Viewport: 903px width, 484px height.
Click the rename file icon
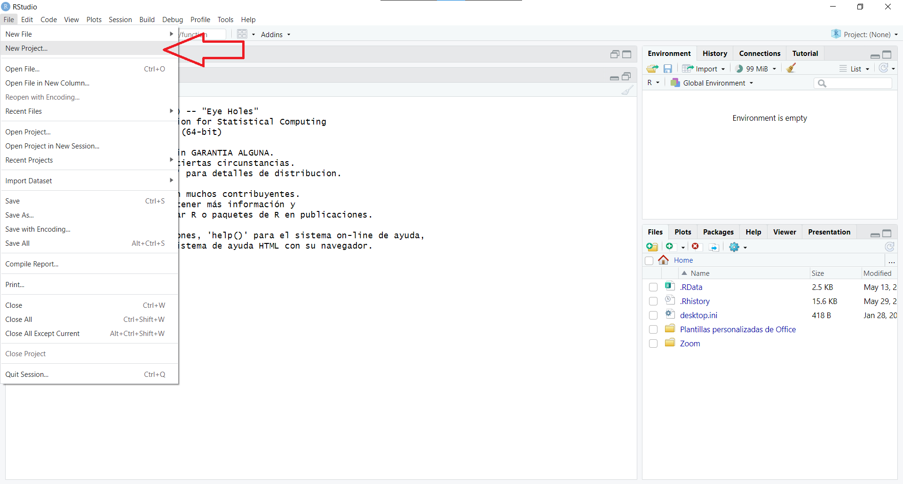[713, 247]
